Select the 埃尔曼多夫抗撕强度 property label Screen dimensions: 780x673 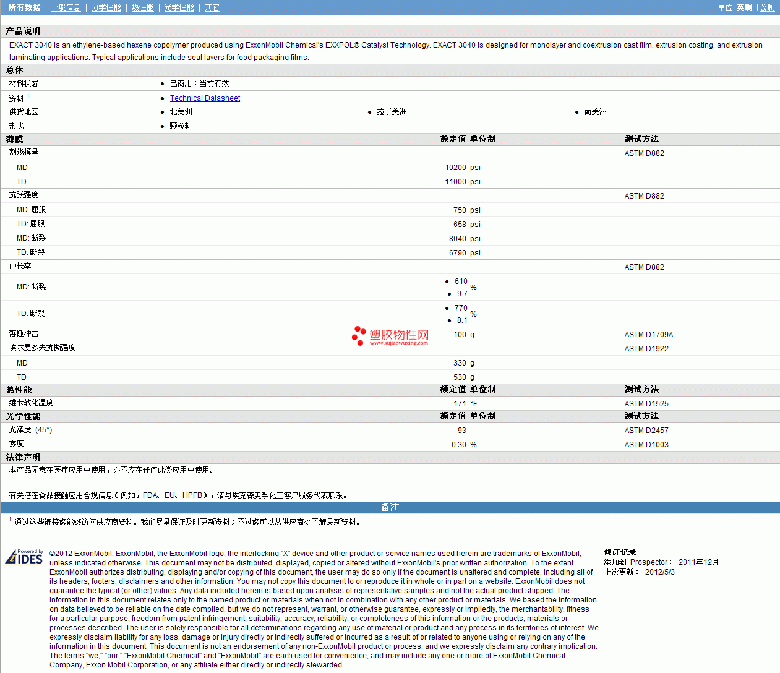pyautogui.click(x=43, y=348)
